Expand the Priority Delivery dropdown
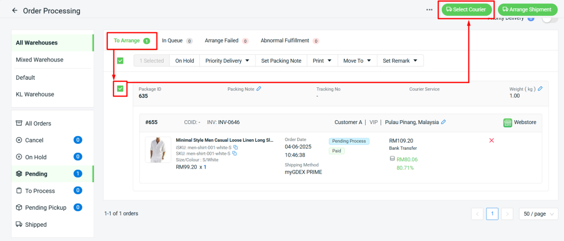Screen dimensions: 564x241 227,60
